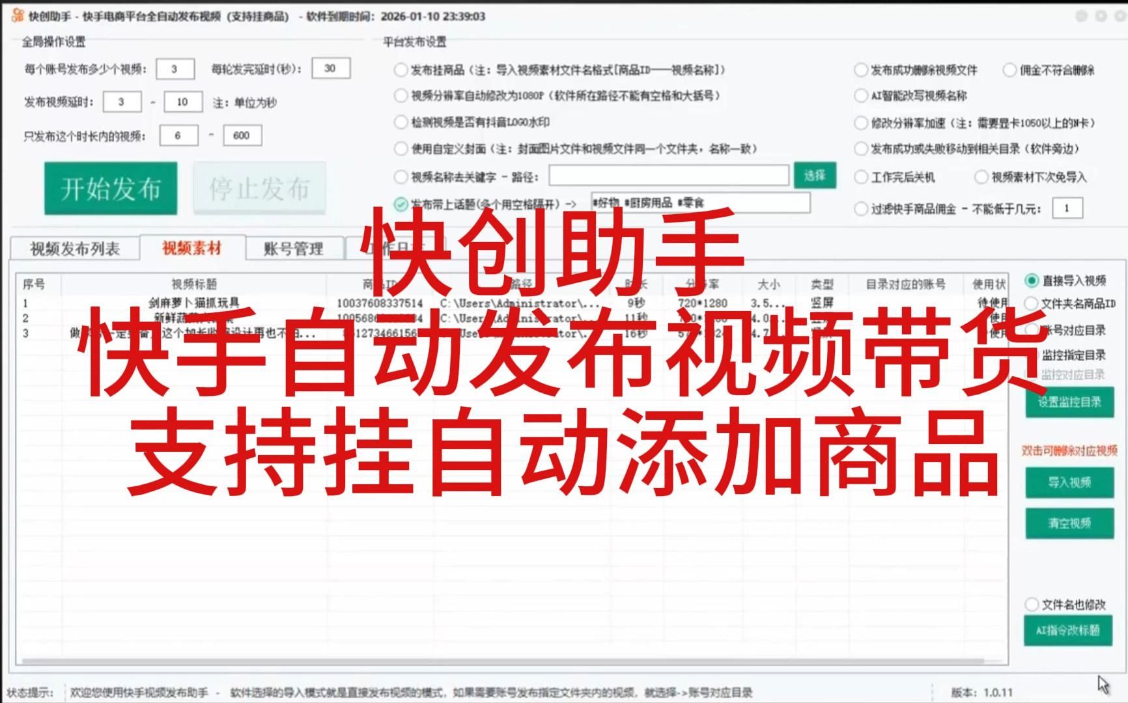The width and height of the screenshot is (1128, 703).
Task: Click the 停止发布 stop publishing button
Action: coord(259,188)
